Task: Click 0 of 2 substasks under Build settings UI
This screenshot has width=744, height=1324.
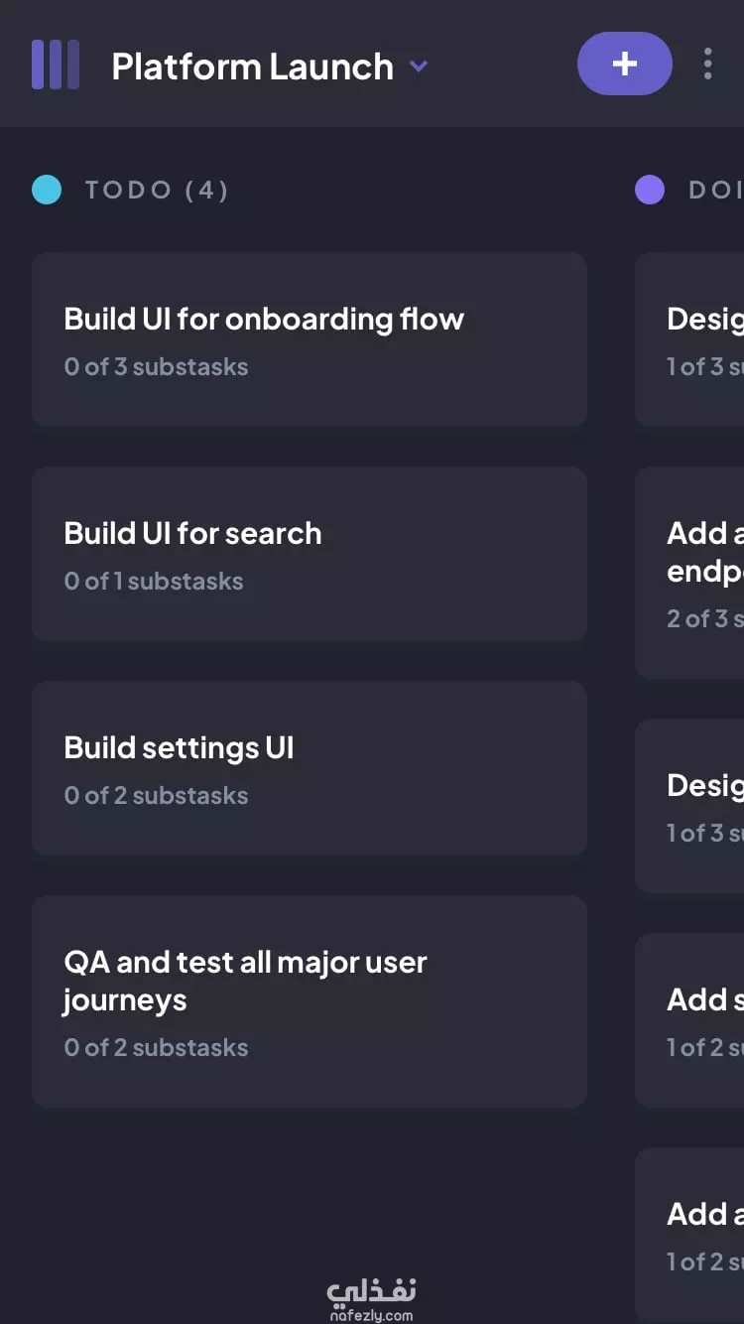Action: coord(156,795)
